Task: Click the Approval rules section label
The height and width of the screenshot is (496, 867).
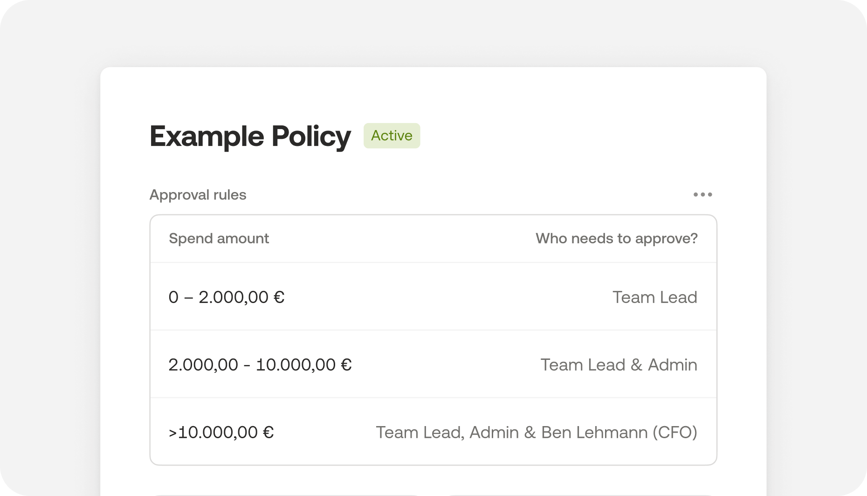Action: (198, 195)
